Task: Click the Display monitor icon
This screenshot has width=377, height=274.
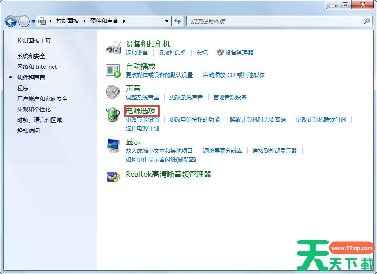Action: pyautogui.click(x=113, y=145)
